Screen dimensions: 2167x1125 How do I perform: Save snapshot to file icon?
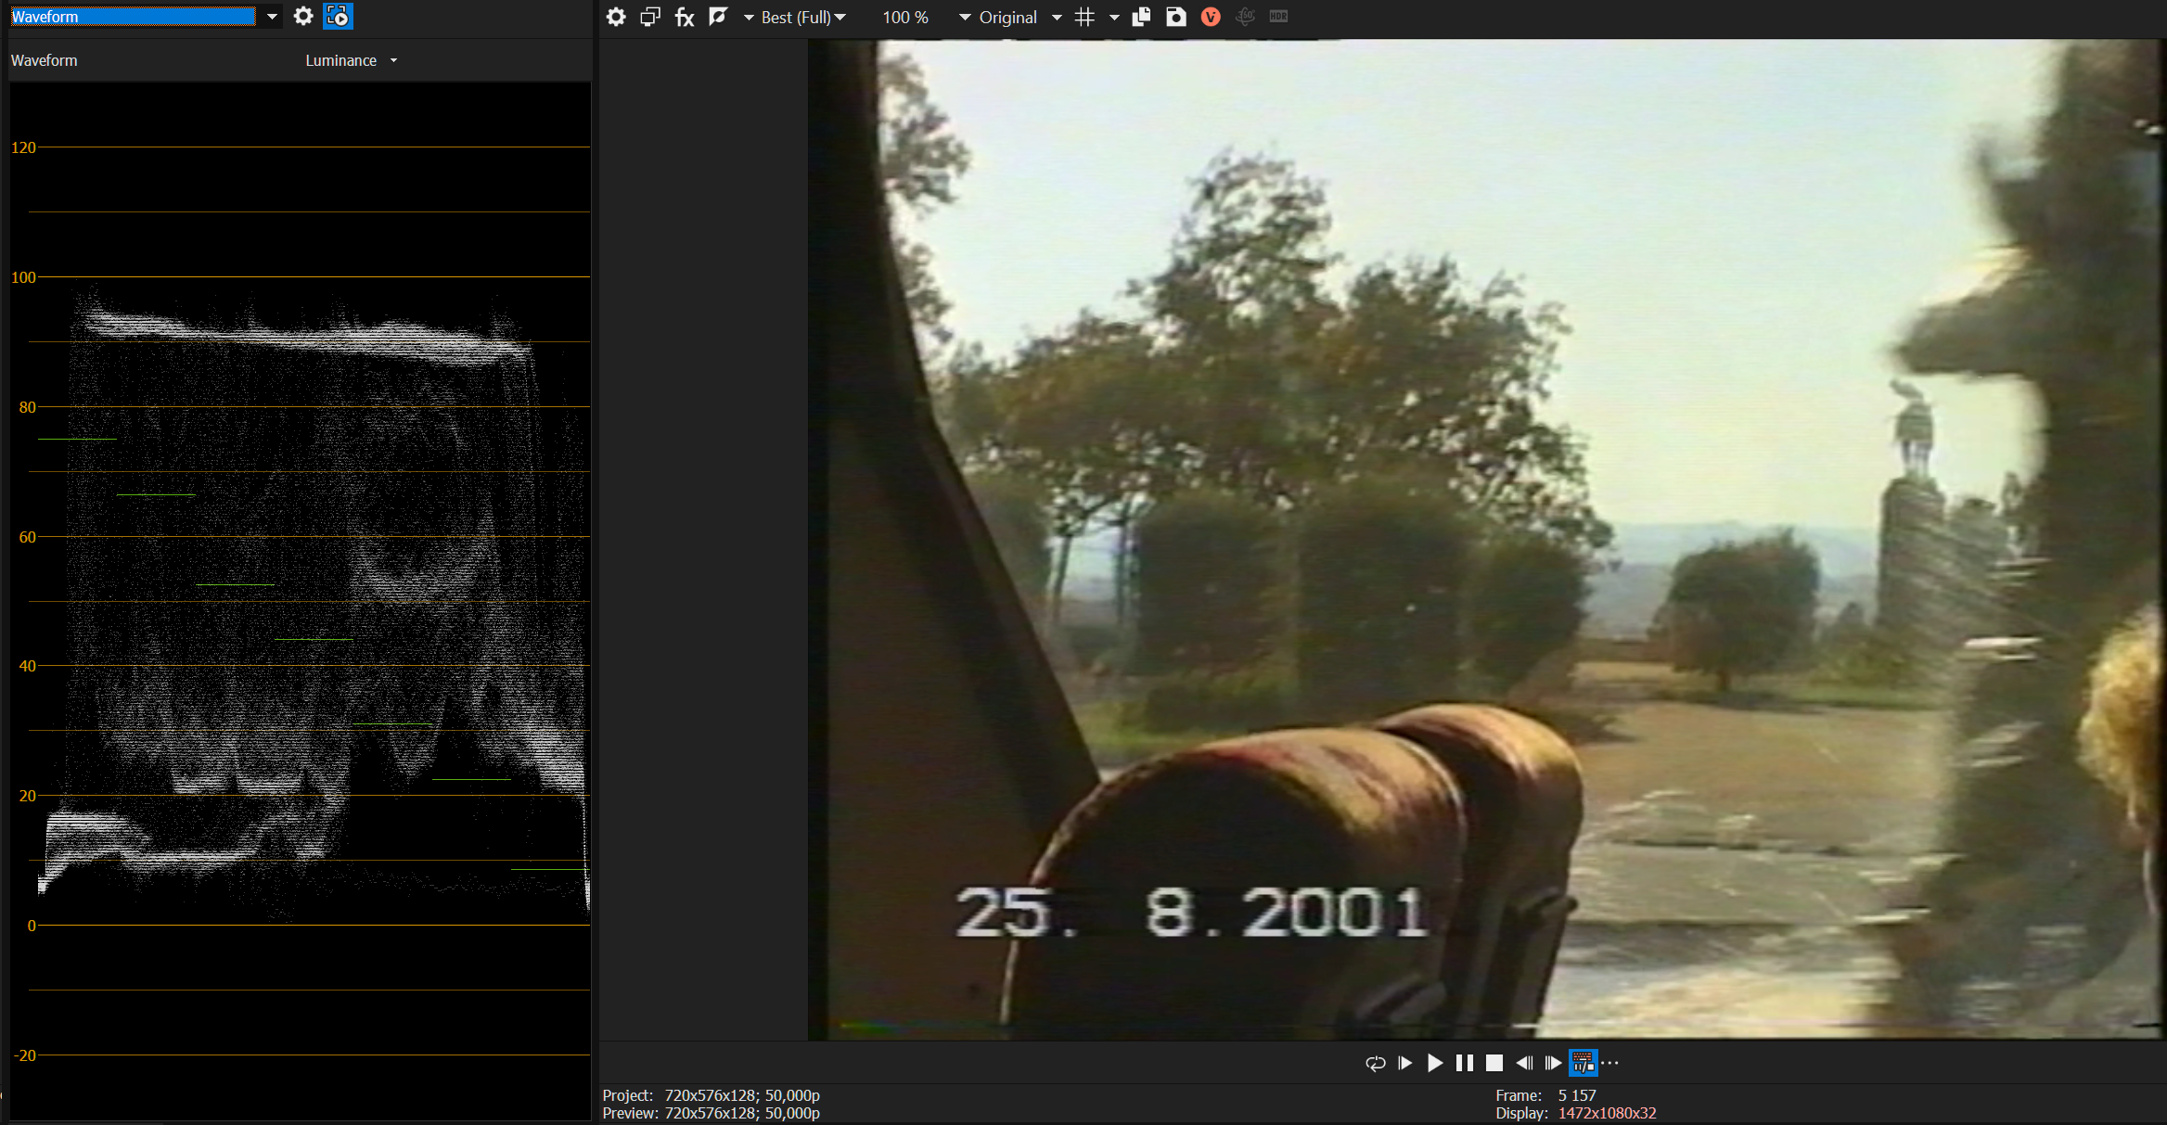point(1176,17)
